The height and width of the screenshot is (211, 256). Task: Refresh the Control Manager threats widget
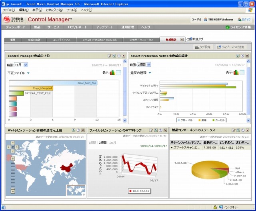[114, 56]
